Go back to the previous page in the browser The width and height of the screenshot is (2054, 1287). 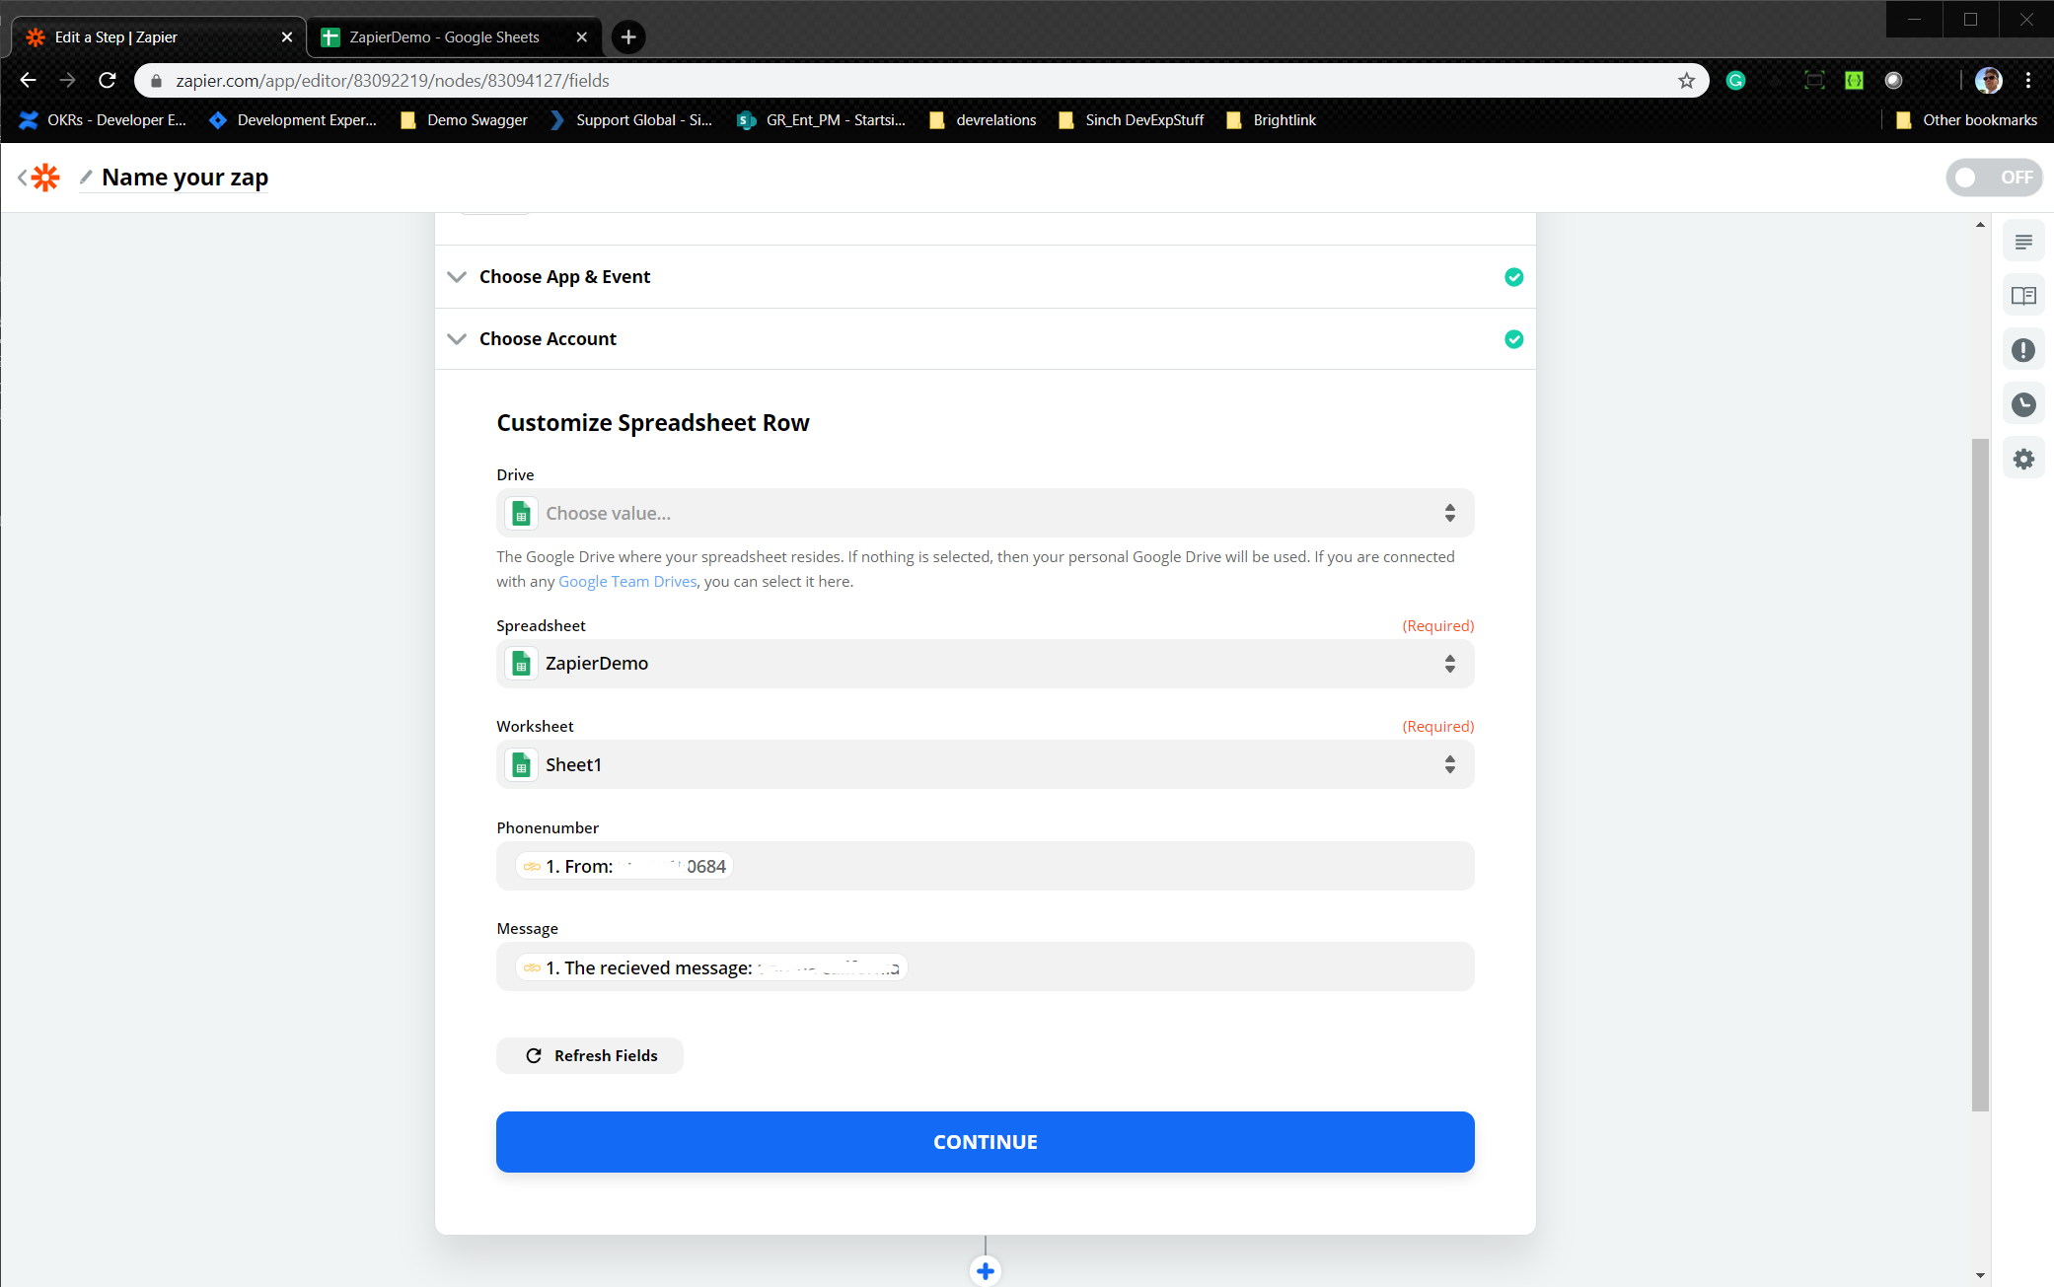28,81
